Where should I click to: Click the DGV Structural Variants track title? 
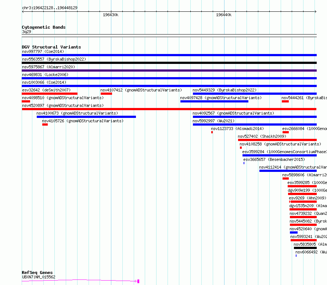(51, 47)
